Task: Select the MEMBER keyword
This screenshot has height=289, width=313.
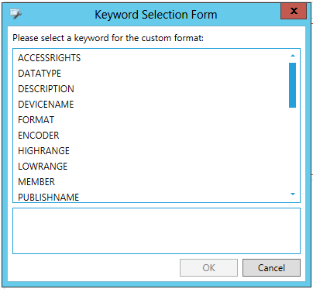Action: click(x=36, y=182)
